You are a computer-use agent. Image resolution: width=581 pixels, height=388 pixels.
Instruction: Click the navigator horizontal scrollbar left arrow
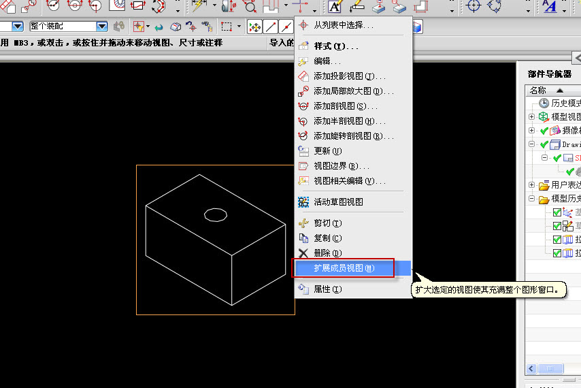[531, 368]
